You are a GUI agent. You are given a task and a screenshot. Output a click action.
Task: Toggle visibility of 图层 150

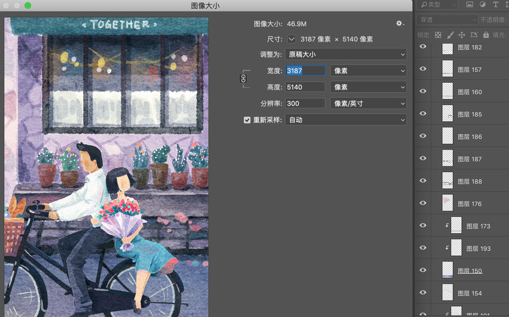pyautogui.click(x=422, y=270)
